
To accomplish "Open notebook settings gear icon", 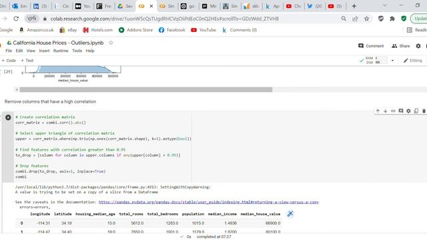I will tap(418, 46).
